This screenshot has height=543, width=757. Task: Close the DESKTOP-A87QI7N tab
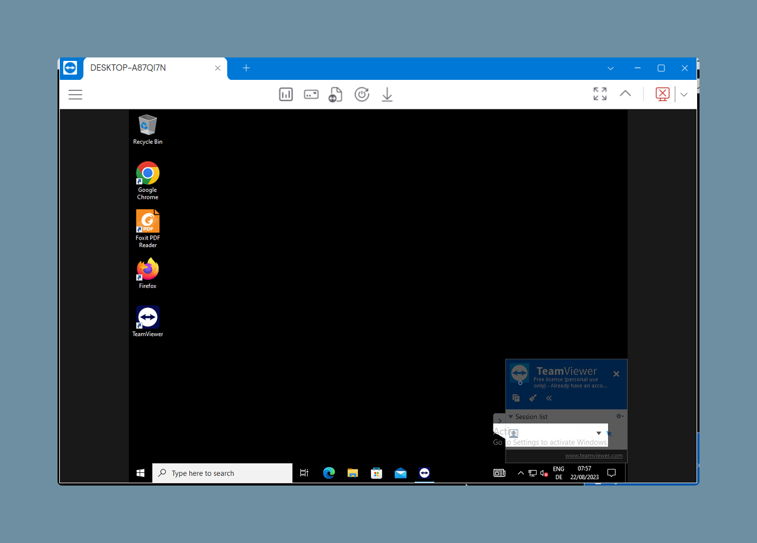[217, 68]
